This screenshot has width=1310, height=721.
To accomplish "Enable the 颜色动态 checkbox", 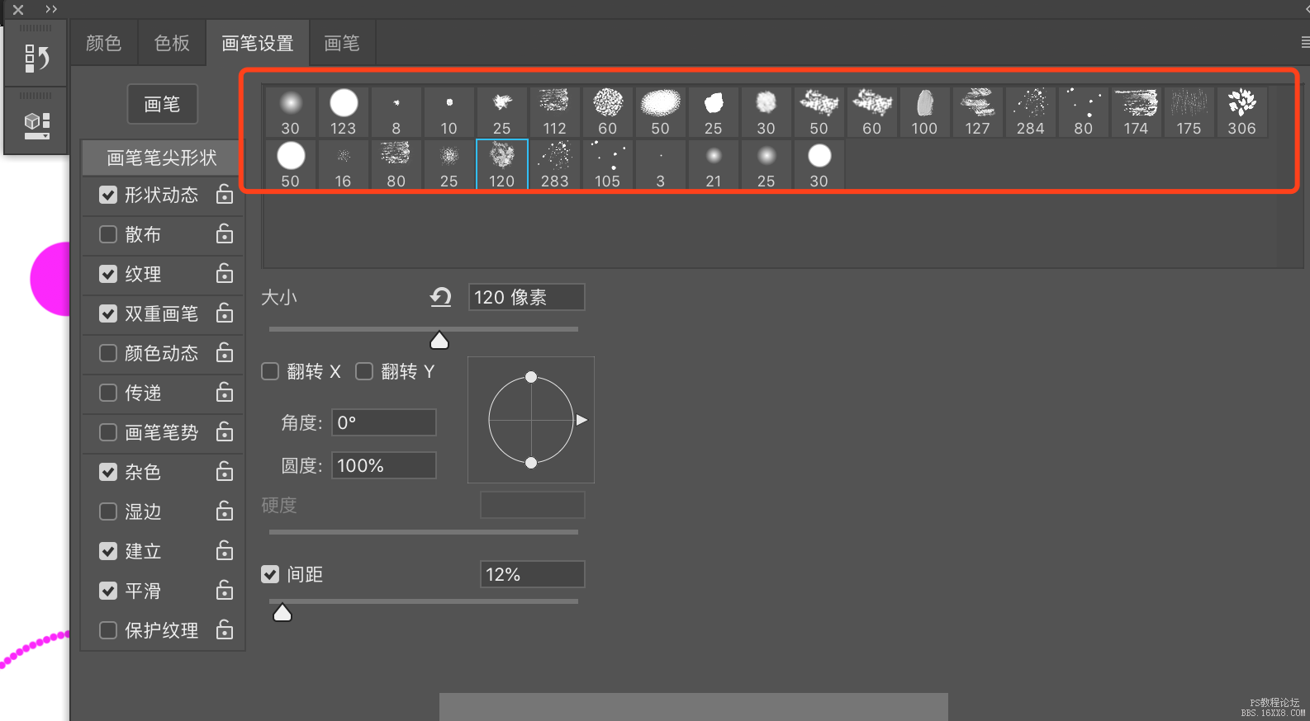I will (x=108, y=353).
